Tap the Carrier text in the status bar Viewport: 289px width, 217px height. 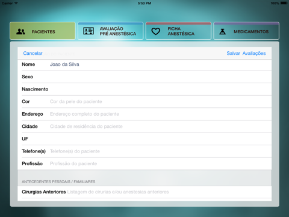click(x=7, y=3)
